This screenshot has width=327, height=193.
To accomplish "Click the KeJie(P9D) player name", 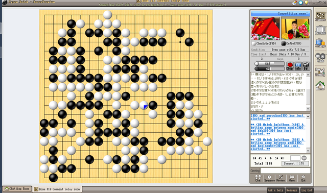I will pyautogui.click(x=294, y=43).
